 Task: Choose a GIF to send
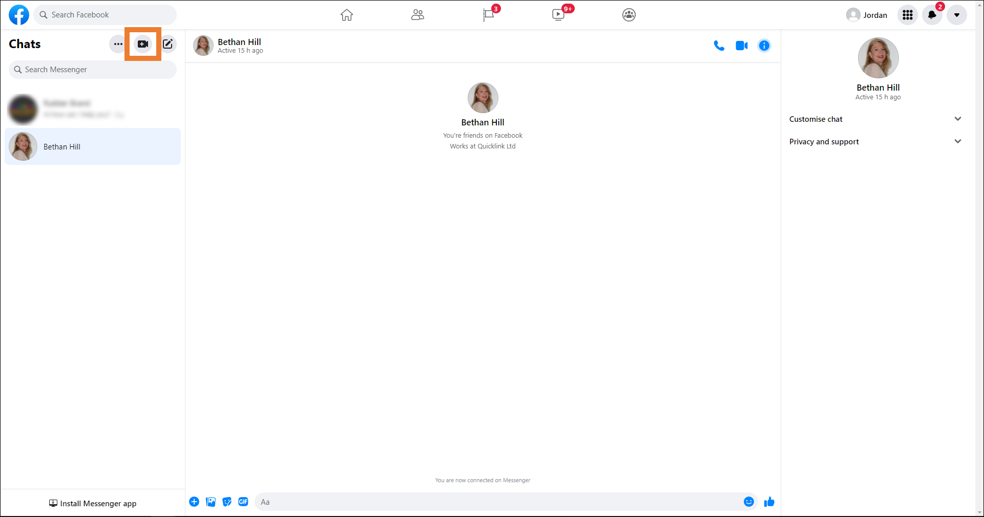pyautogui.click(x=243, y=502)
